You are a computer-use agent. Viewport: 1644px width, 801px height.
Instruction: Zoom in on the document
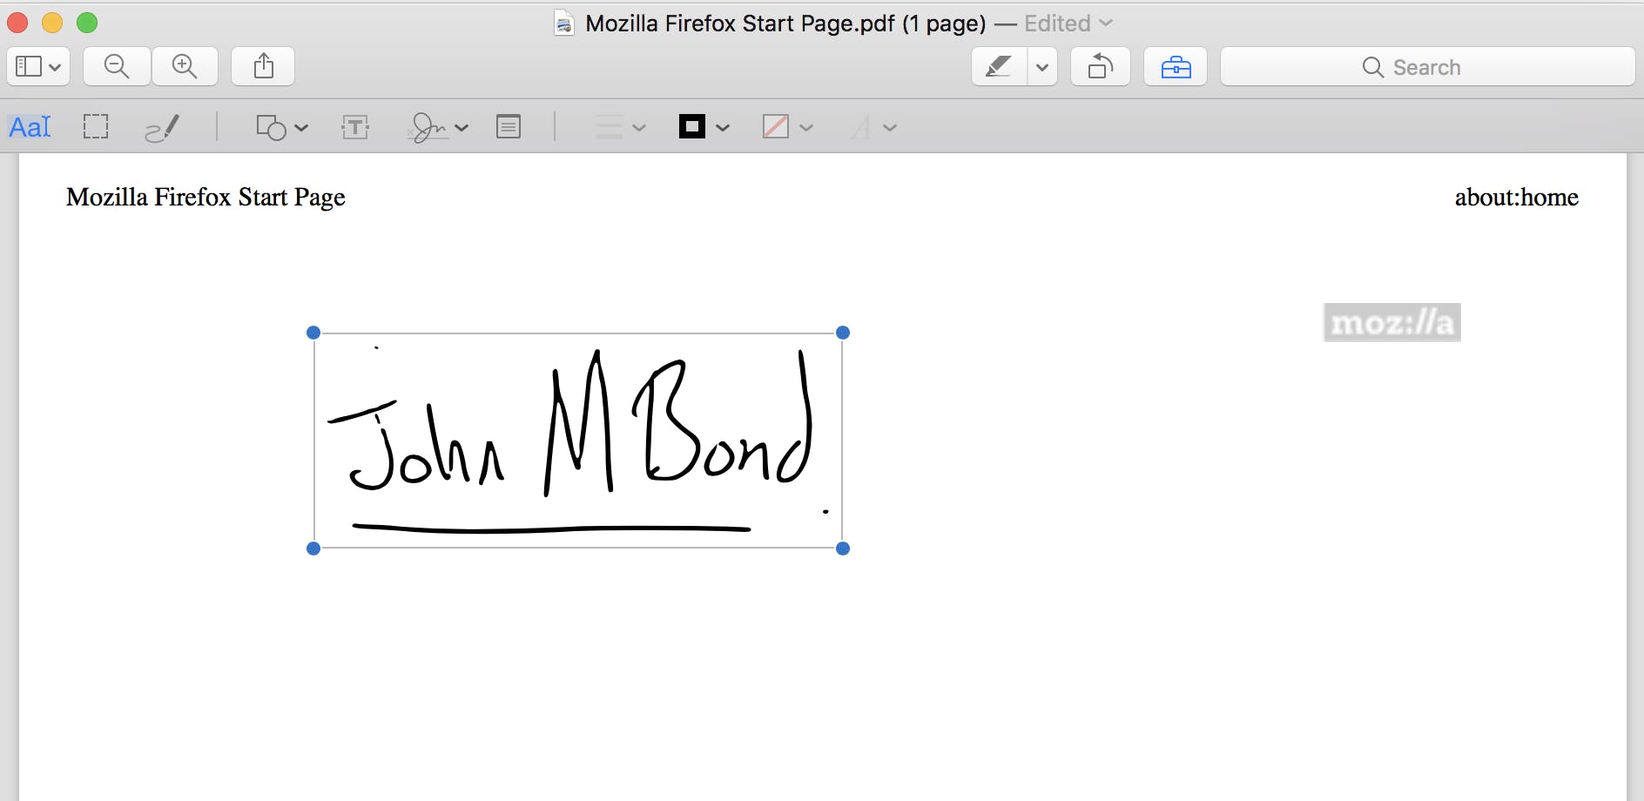click(x=185, y=66)
